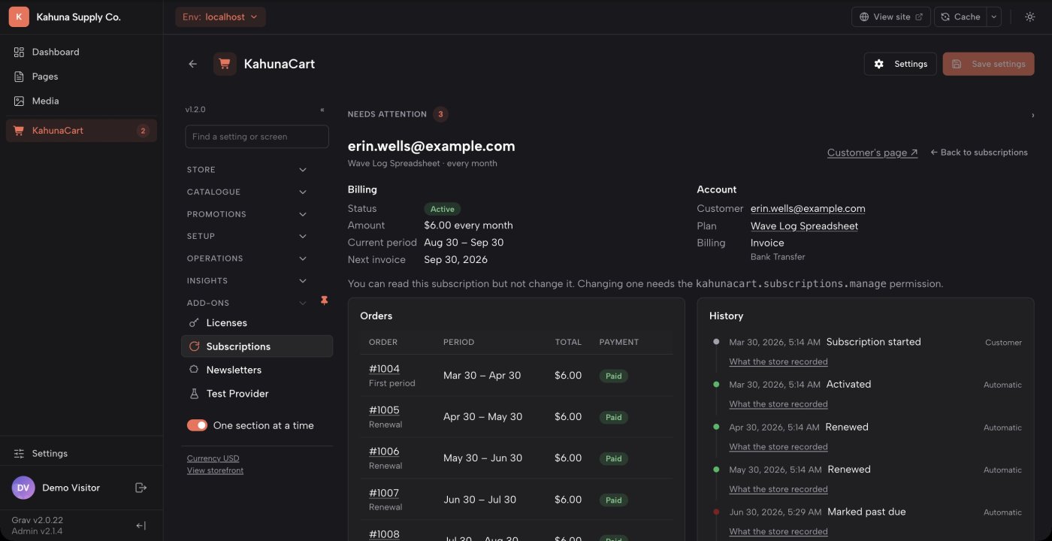
Task: Open erin.wells@example.com customer link in Account
Action: click(808, 209)
